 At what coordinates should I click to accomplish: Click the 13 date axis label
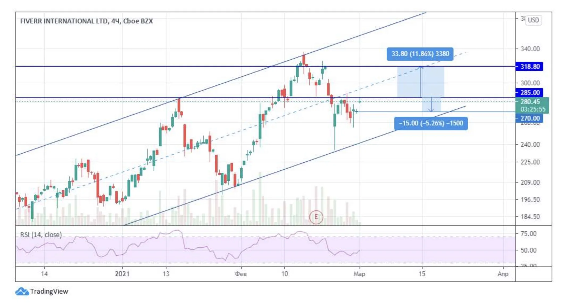166,274
